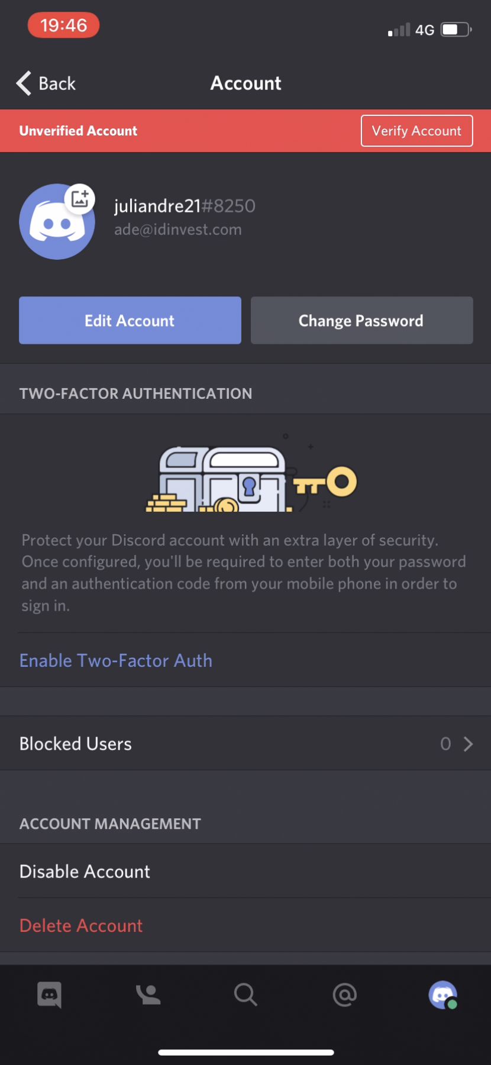Tap the Search magnifier icon
This screenshot has height=1065, width=491.
coord(246,995)
